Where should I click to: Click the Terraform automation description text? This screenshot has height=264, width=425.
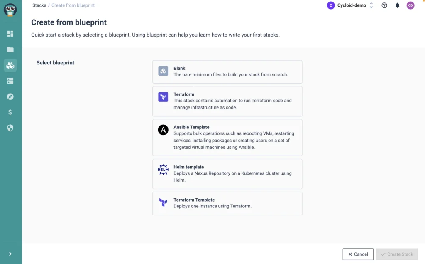coord(232,104)
